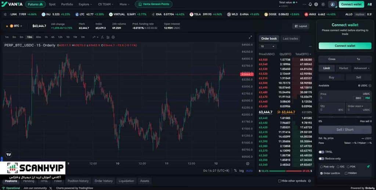Click the plus icon next to Available

pos(370,86)
